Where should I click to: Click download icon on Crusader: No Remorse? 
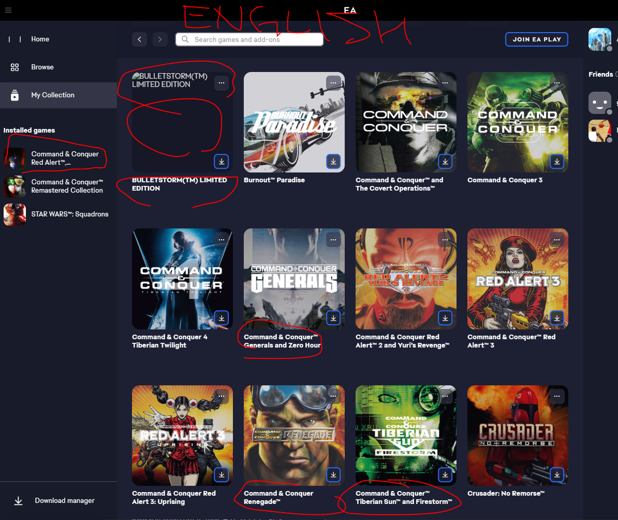557,474
